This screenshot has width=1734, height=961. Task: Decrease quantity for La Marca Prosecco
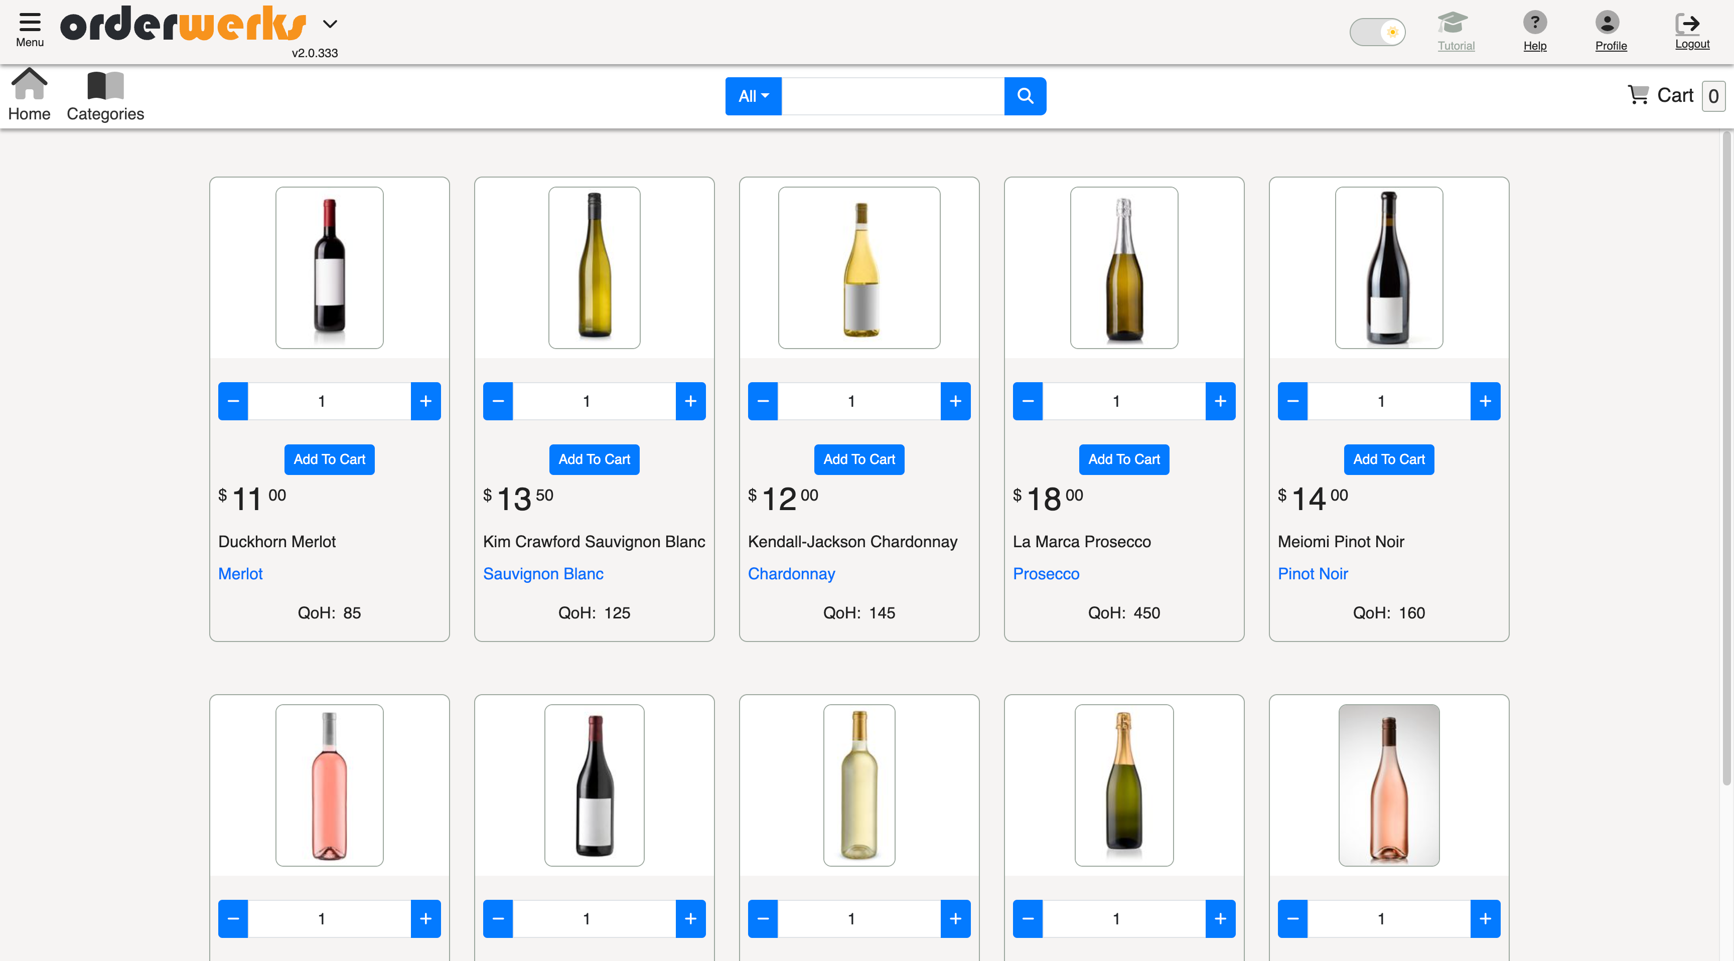tap(1027, 400)
